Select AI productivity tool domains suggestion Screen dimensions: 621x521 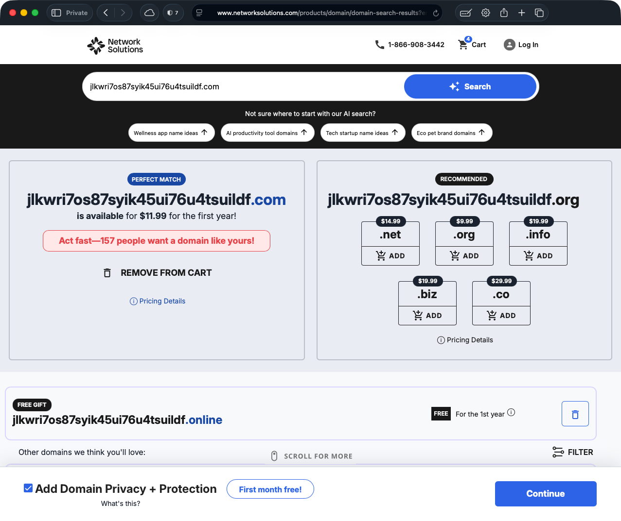[x=267, y=133]
